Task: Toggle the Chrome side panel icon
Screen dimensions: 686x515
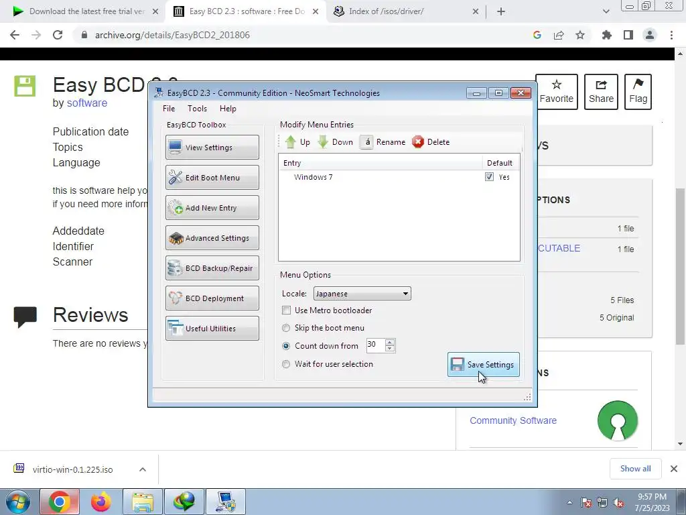Action: click(x=628, y=35)
